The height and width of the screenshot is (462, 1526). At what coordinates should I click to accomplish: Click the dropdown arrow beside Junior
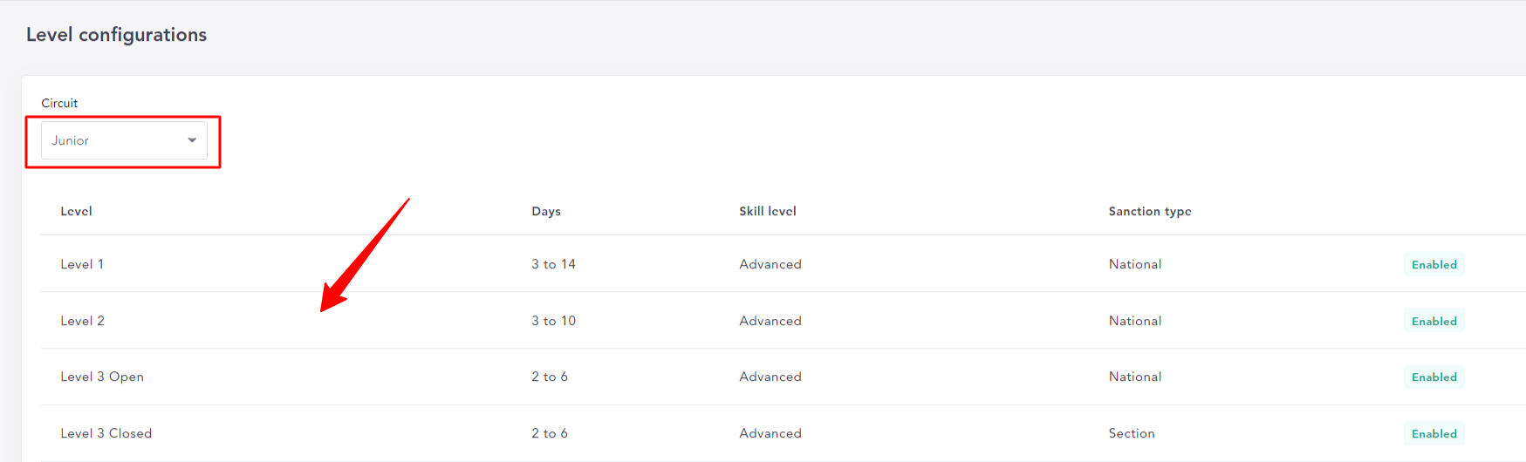click(192, 140)
